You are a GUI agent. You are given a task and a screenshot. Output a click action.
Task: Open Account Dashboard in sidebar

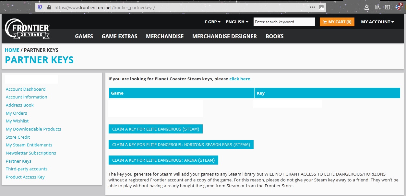[x=26, y=89]
